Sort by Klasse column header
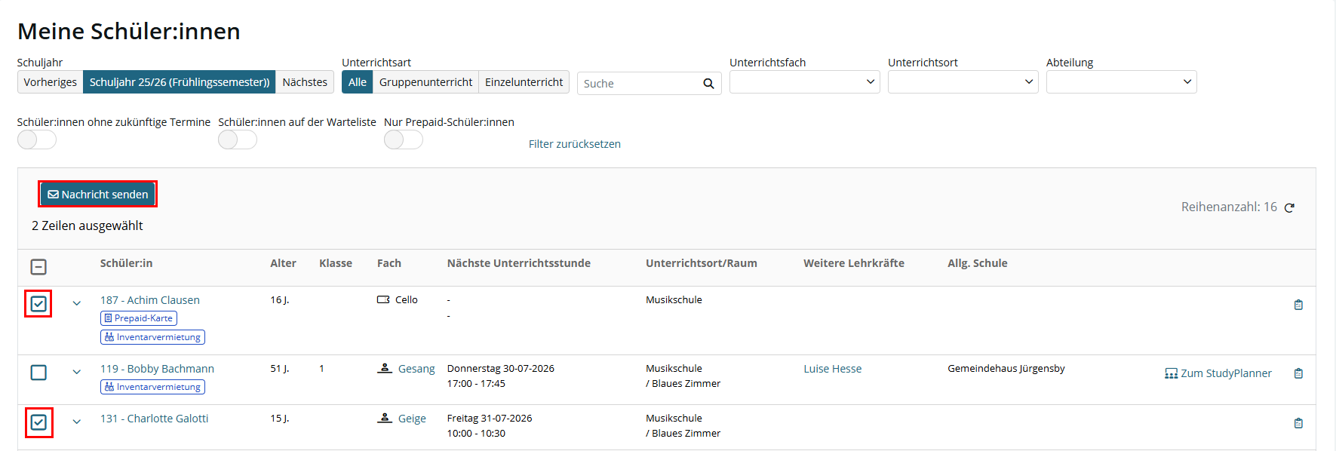The height and width of the screenshot is (451, 1336). 336,263
